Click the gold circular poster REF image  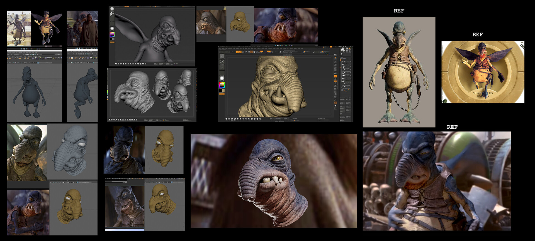pyautogui.click(x=483, y=72)
